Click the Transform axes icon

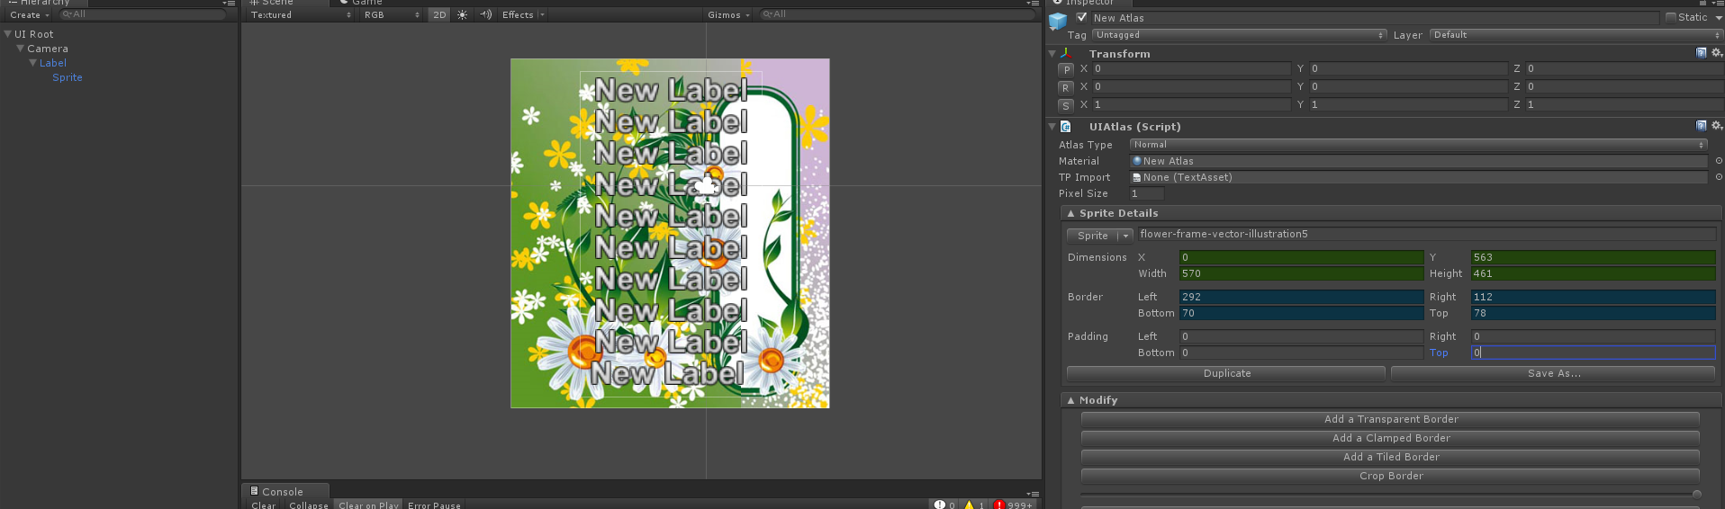[x=1066, y=53]
